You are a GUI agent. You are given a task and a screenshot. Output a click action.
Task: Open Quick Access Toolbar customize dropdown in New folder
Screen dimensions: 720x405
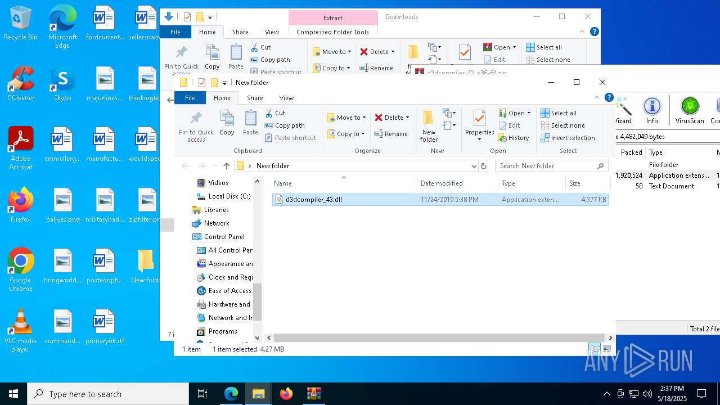225,83
